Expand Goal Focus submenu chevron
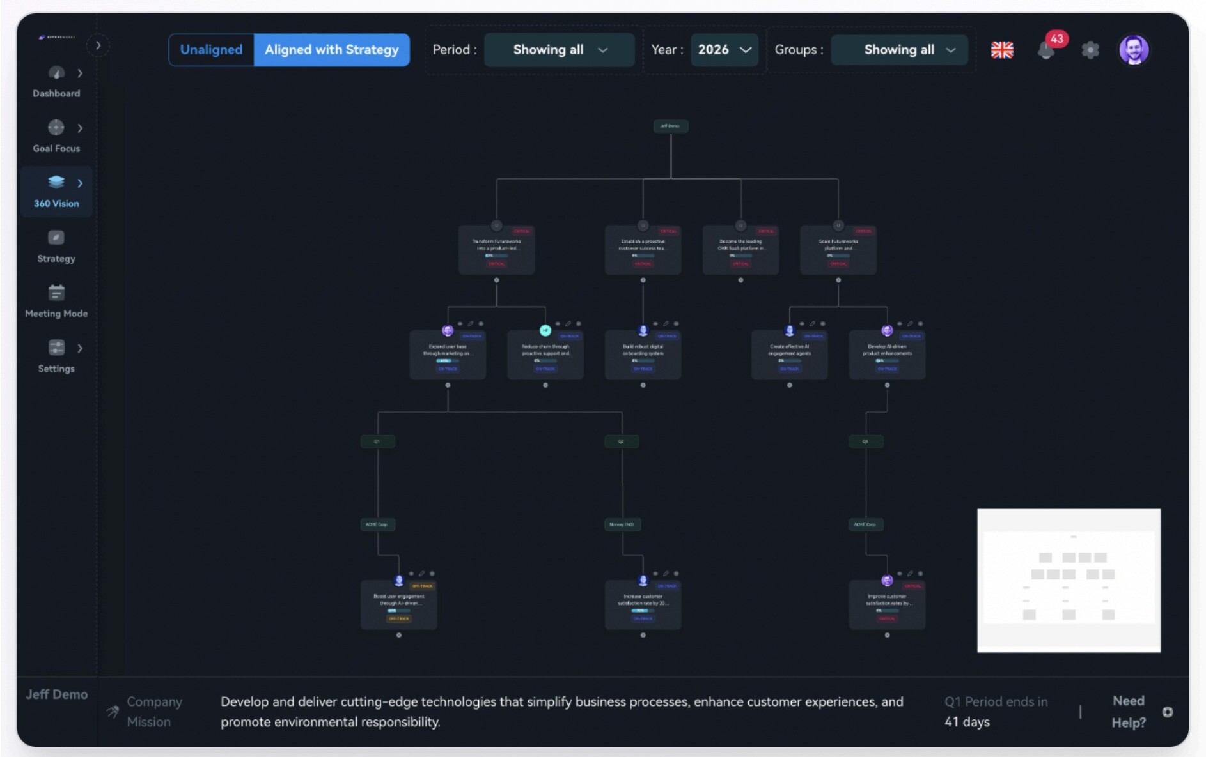This screenshot has height=757, width=1206. coord(80,128)
